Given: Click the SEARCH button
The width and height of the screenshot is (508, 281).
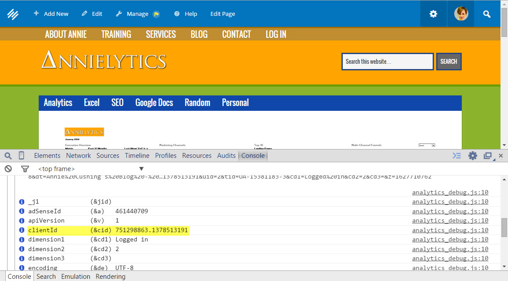Looking at the screenshot, I should [449, 62].
